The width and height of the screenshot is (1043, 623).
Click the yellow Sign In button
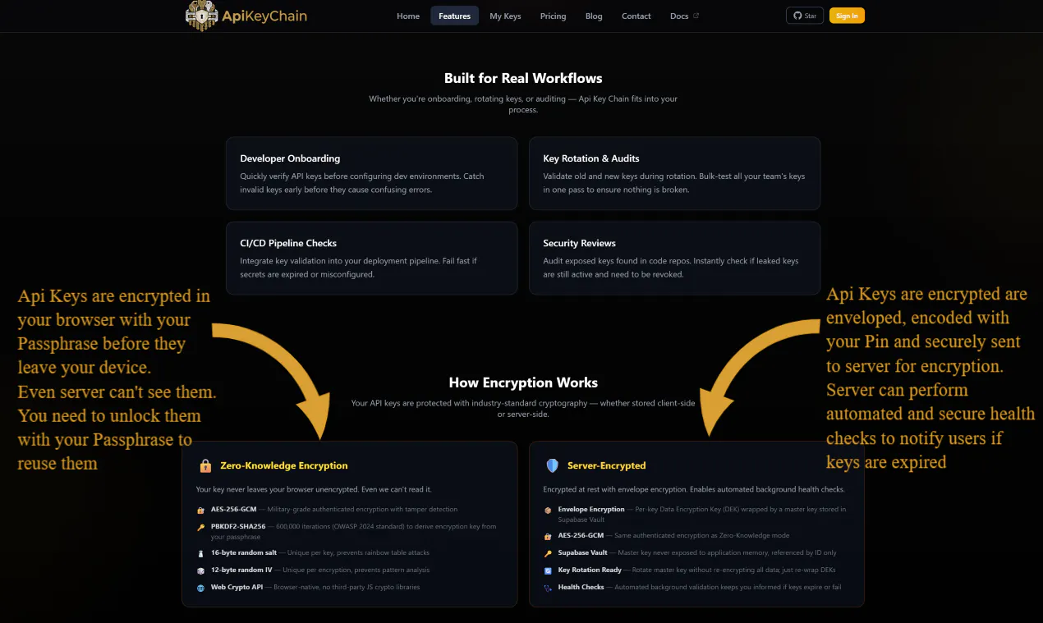coord(847,16)
